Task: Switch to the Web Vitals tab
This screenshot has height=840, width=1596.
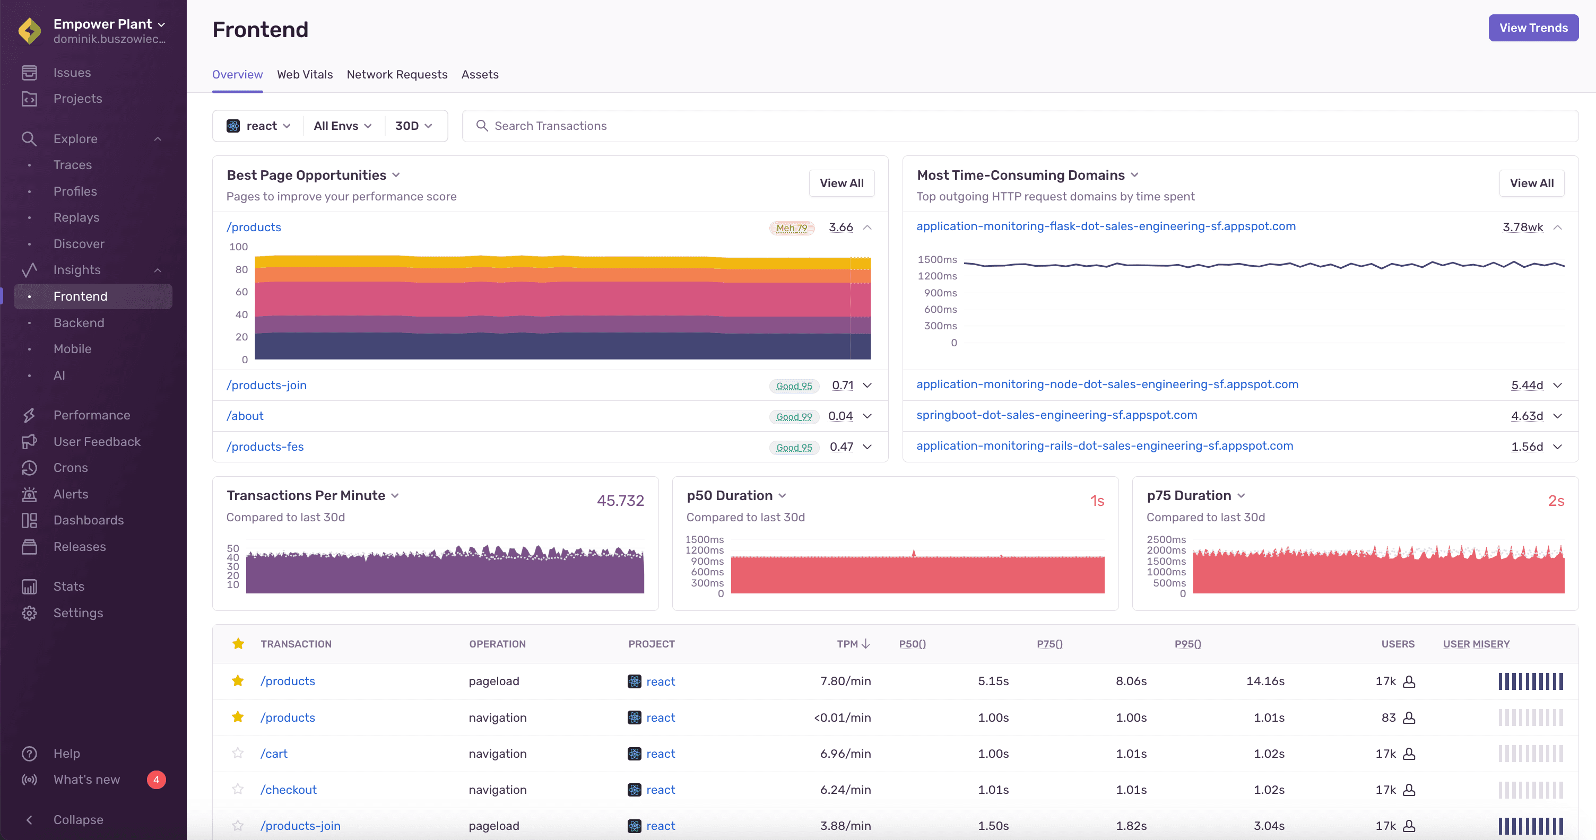Action: (x=304, y=74)
